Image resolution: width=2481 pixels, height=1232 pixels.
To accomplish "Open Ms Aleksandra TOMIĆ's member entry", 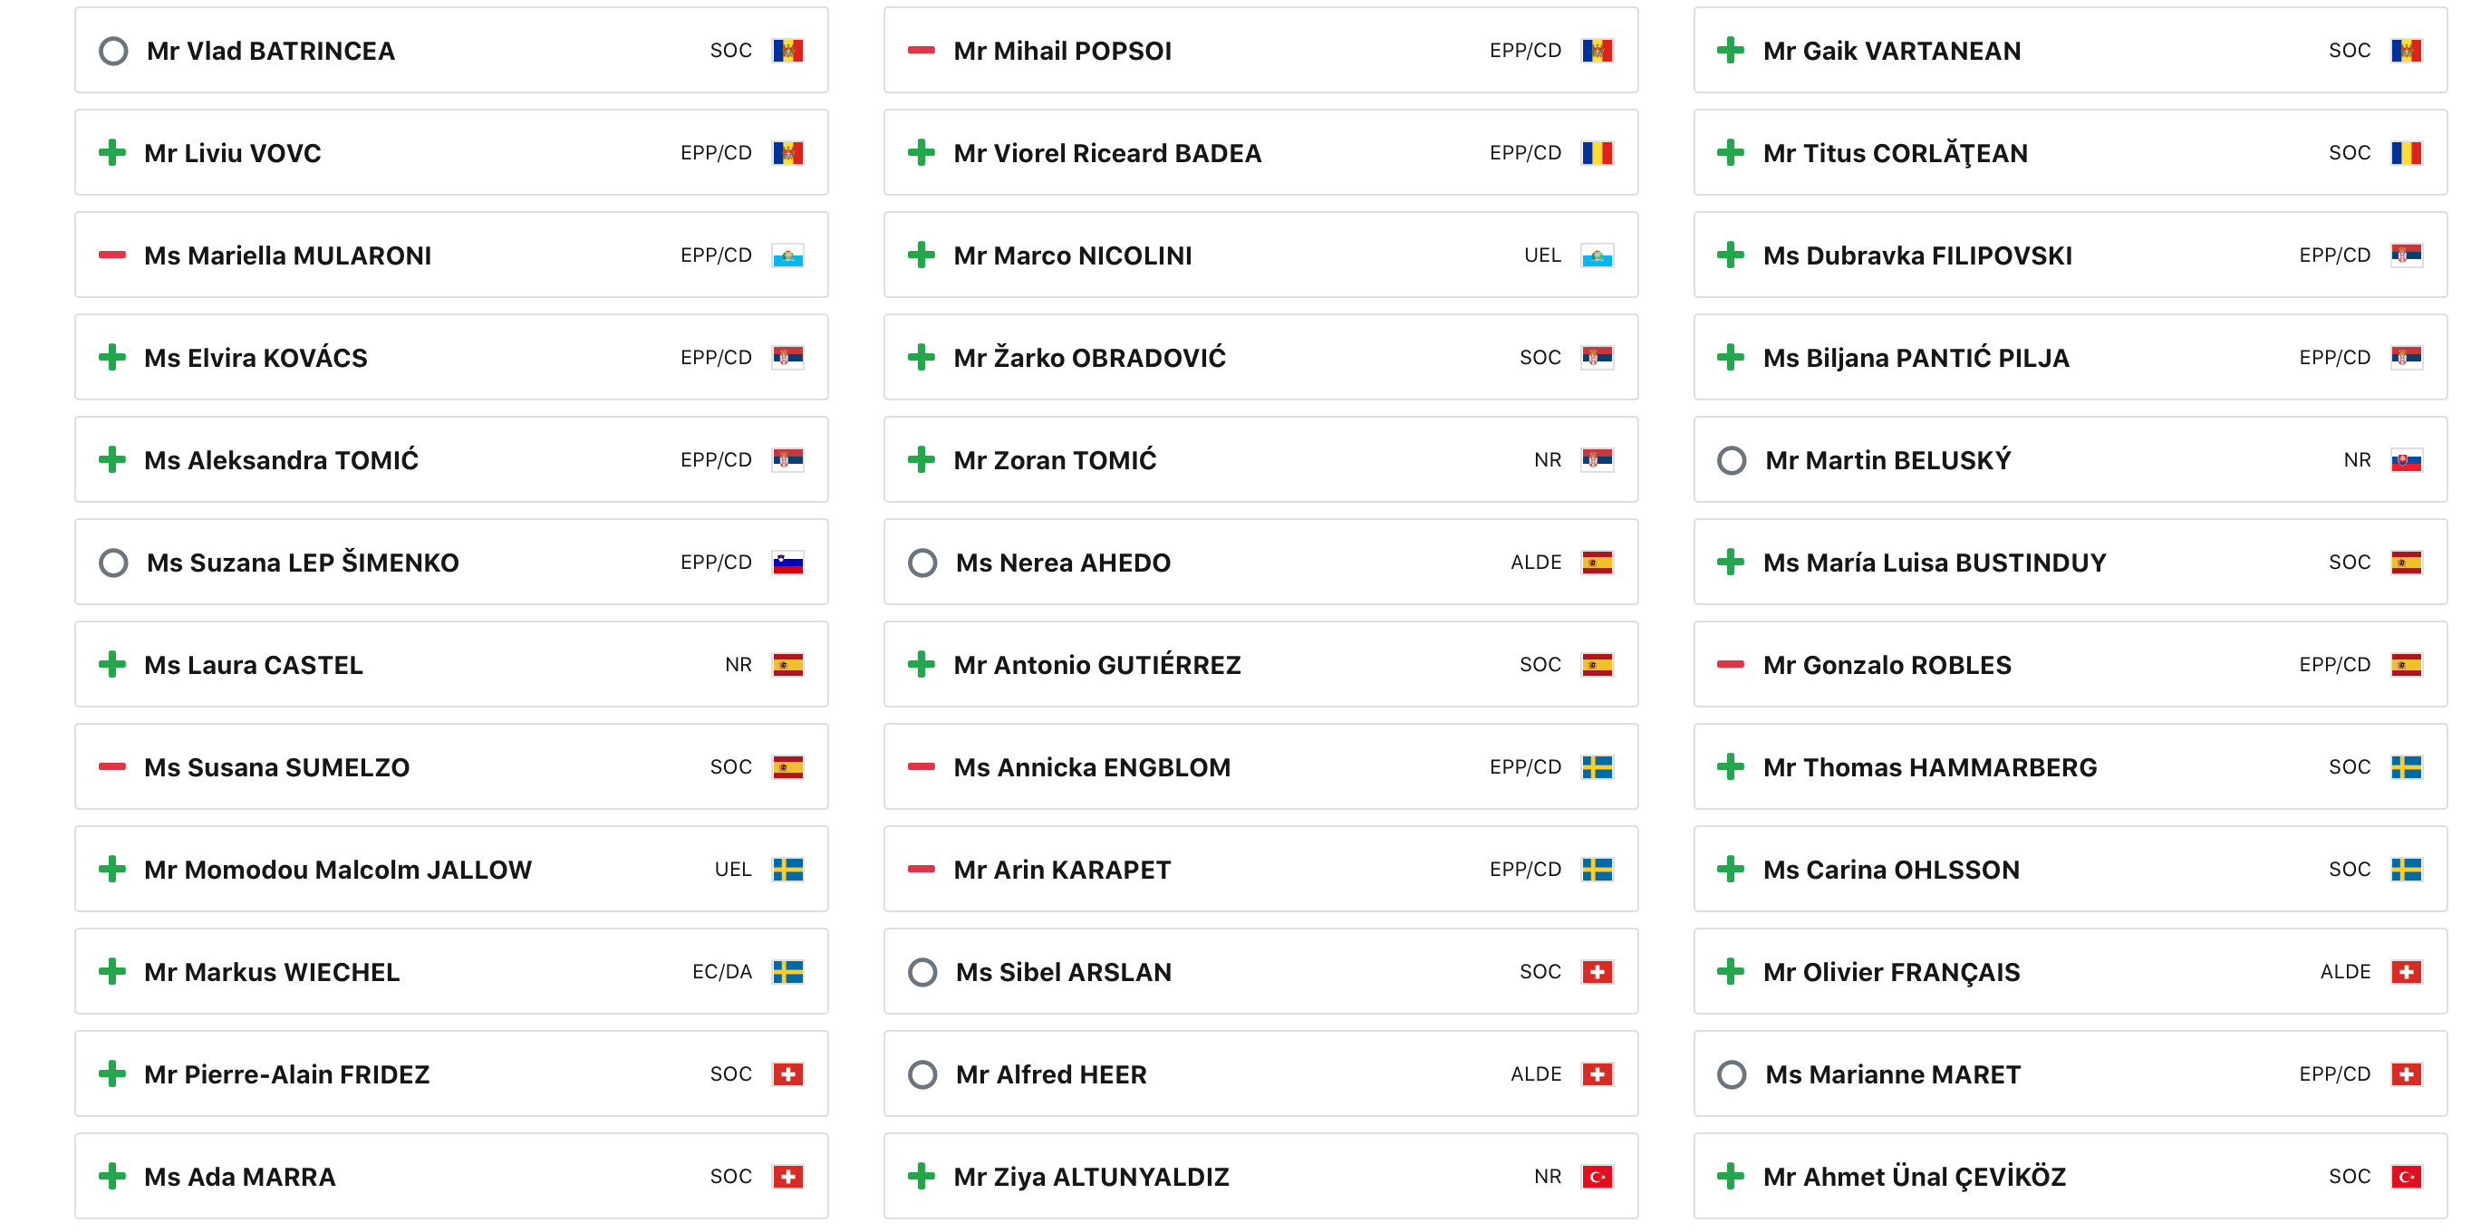I will [451, 460].
